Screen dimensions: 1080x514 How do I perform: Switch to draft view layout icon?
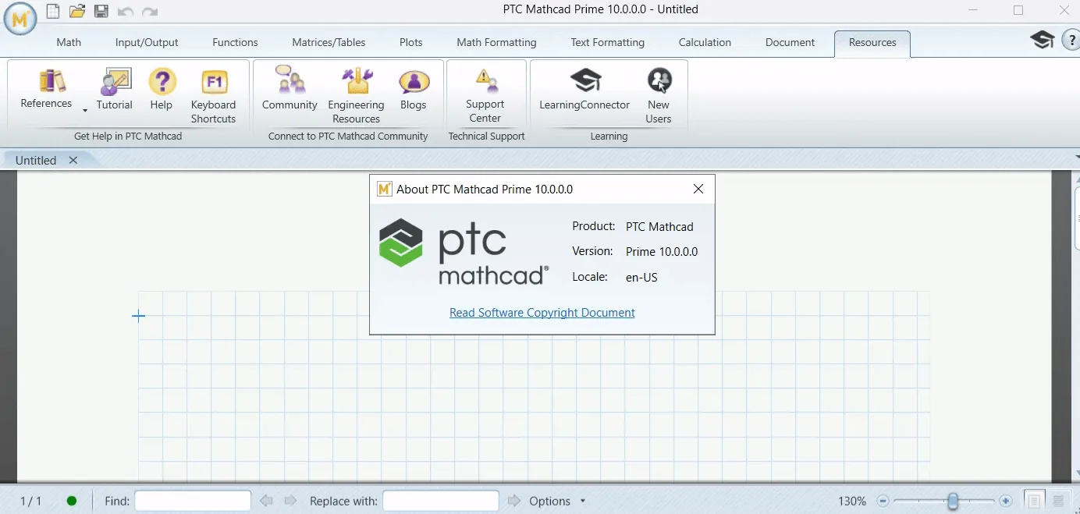tap(1059, 501)
